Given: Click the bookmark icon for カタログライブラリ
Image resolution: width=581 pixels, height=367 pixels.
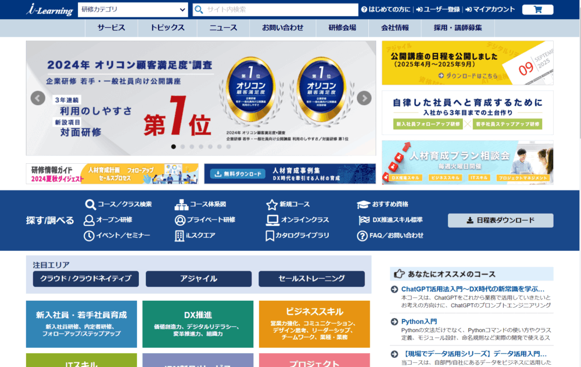Looking at the screenshot, I should tap(271, 235).
